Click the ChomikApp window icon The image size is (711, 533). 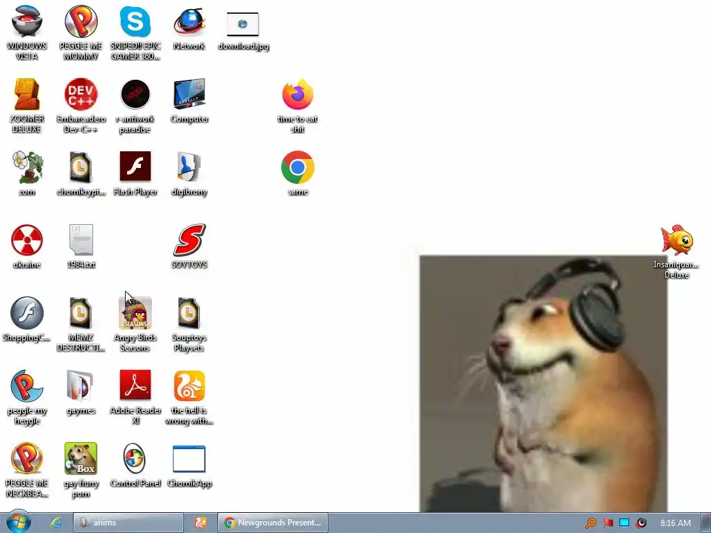pyautogui.click(x=189, y=459)
